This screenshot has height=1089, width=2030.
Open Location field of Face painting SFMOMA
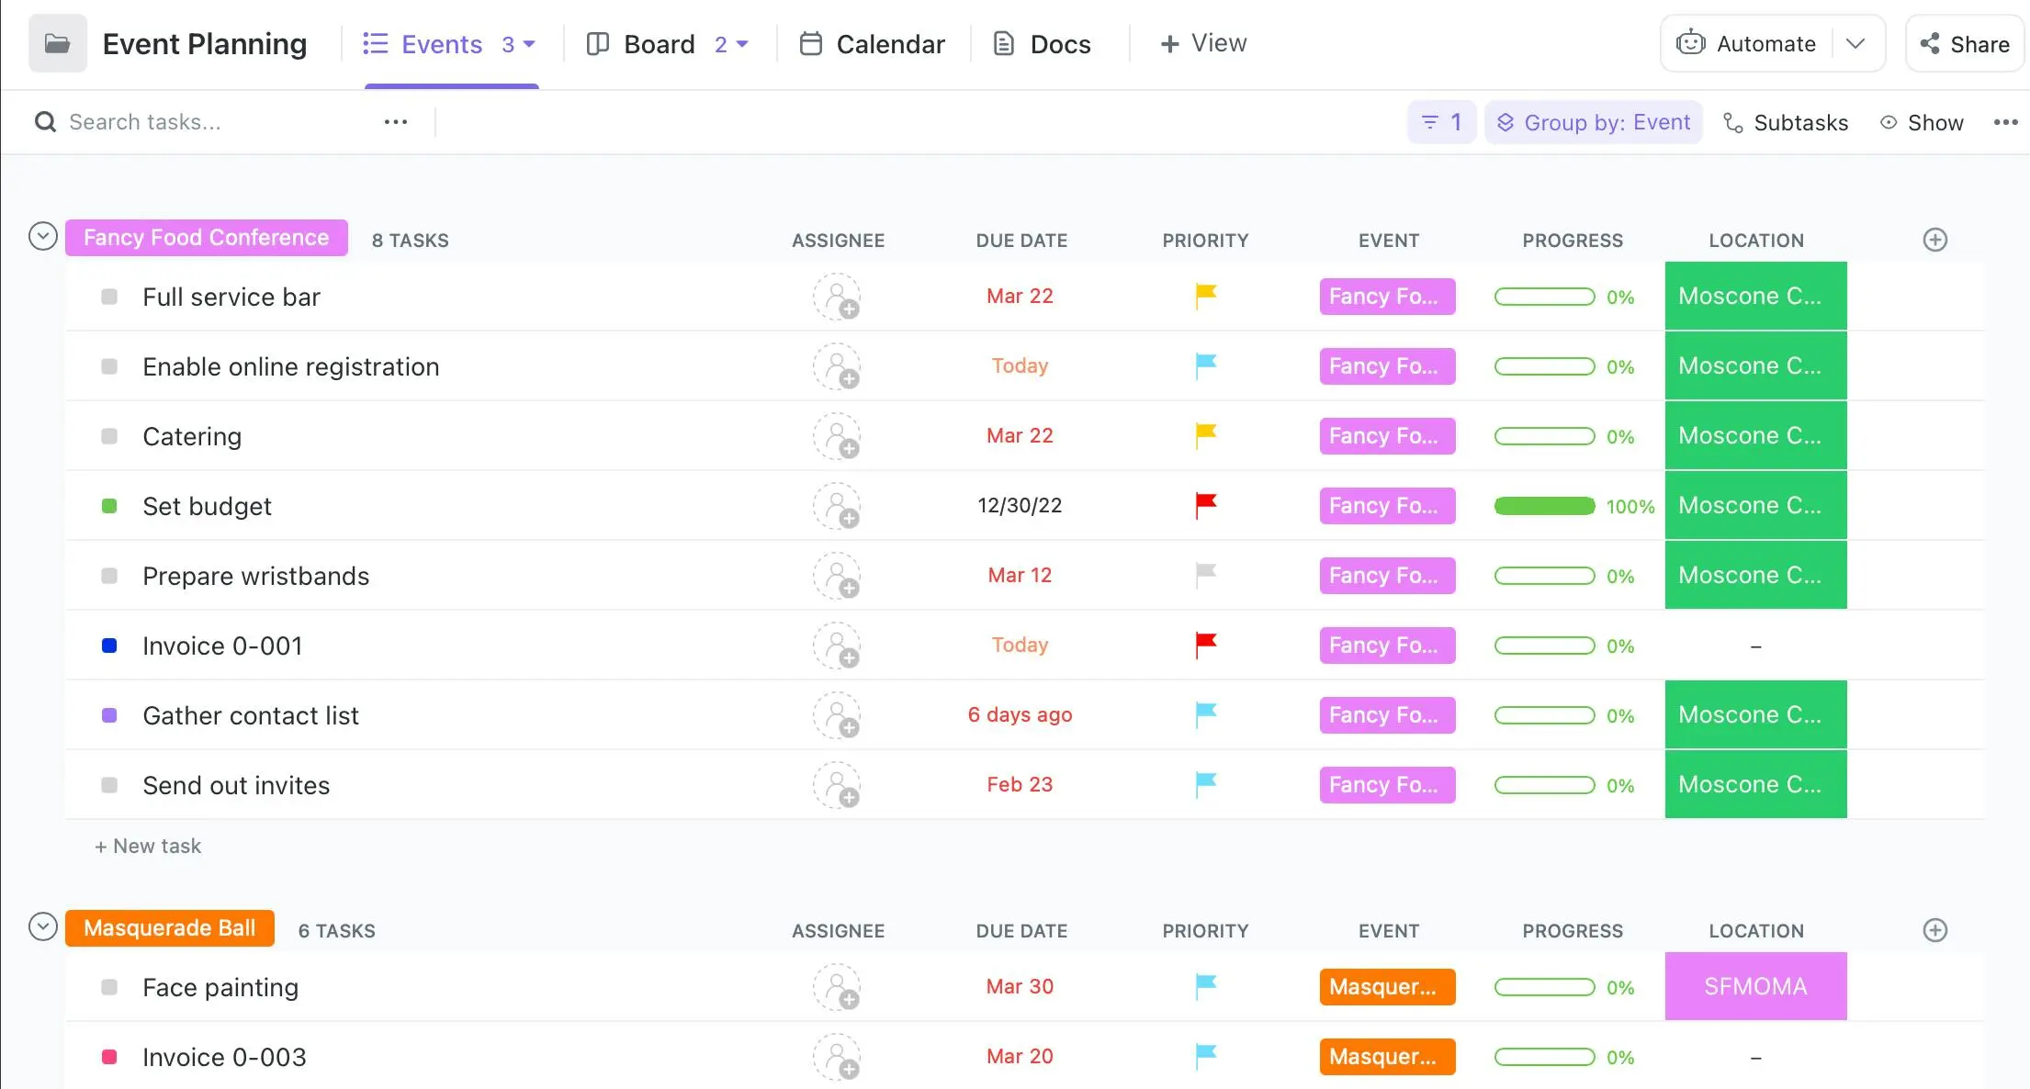1755,986
